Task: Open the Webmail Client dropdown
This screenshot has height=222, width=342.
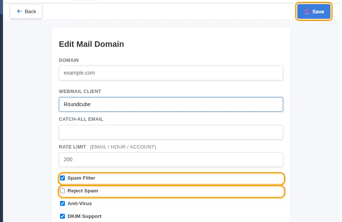Action: pyautogui.click(x=171, y=104)
